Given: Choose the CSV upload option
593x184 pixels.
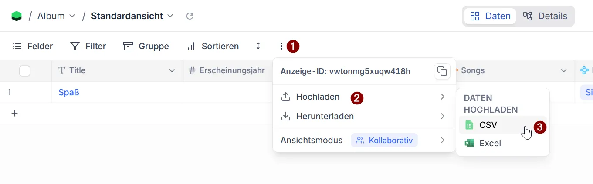Looking at the screenshot, I should click(x=488, y=125).
